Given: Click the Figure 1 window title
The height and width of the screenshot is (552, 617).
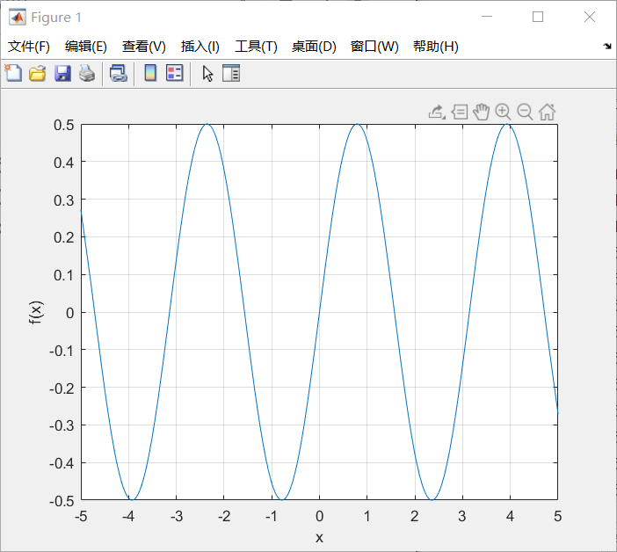Looking at the screenshot, I should pyautogui.click(x=56, y=18).
